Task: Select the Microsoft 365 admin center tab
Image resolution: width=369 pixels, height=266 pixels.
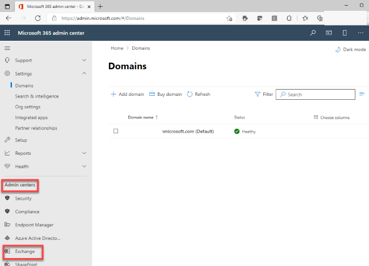Action: tap(54, 7)
